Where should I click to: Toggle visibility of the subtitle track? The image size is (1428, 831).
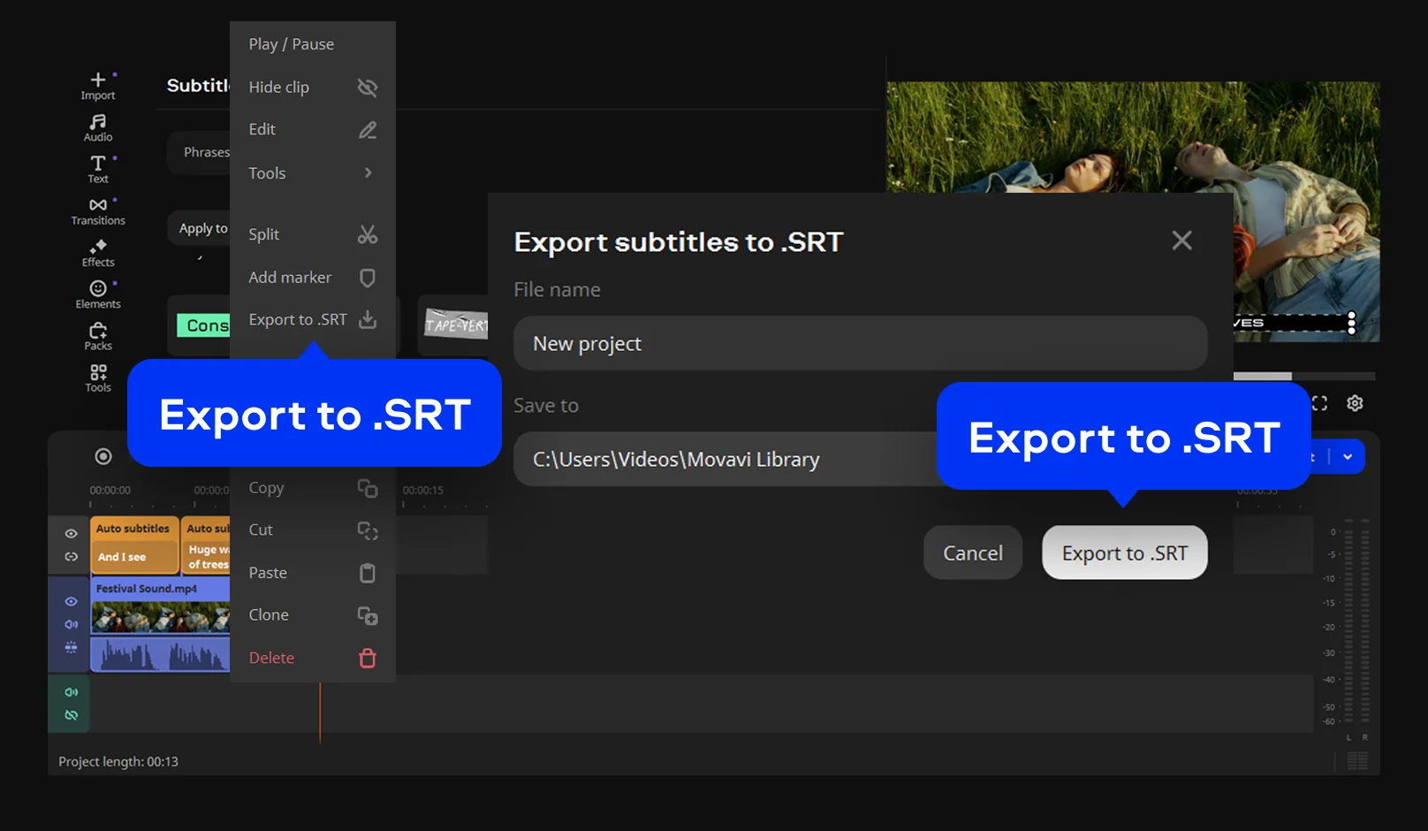click(x=72, y=534)
